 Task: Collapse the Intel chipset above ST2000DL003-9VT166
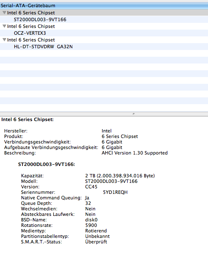(x=5, y=13)
